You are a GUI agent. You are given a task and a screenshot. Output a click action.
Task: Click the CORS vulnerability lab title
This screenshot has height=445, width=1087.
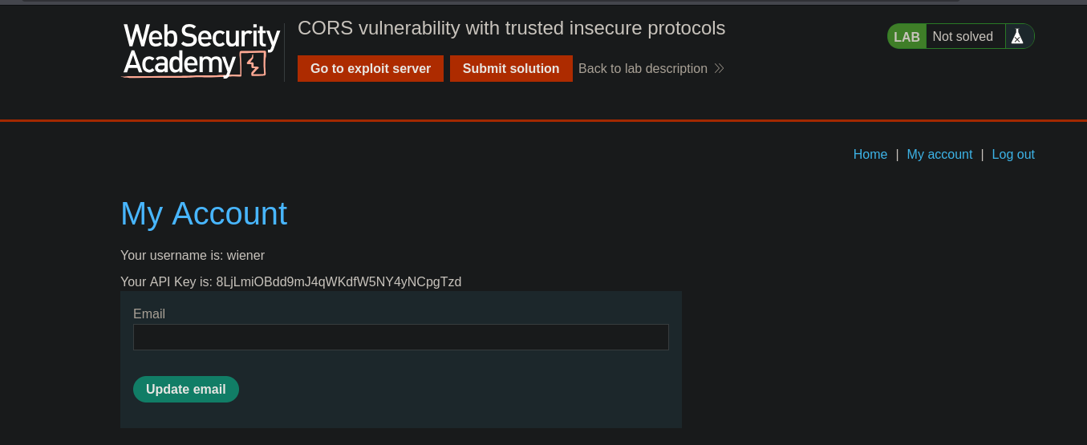pos(511,29)
